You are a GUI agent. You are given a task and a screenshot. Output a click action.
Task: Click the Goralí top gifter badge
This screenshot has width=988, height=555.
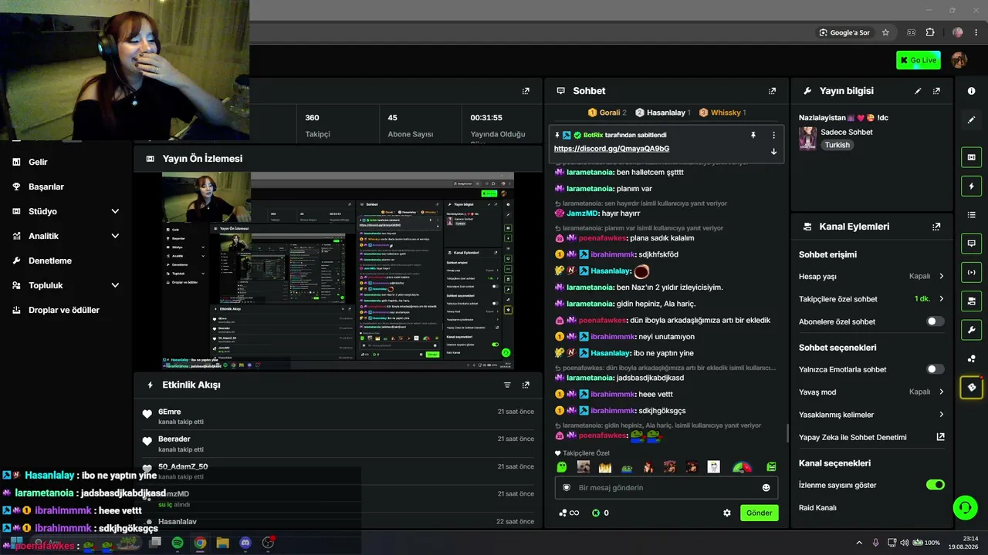tap(607, 113)
